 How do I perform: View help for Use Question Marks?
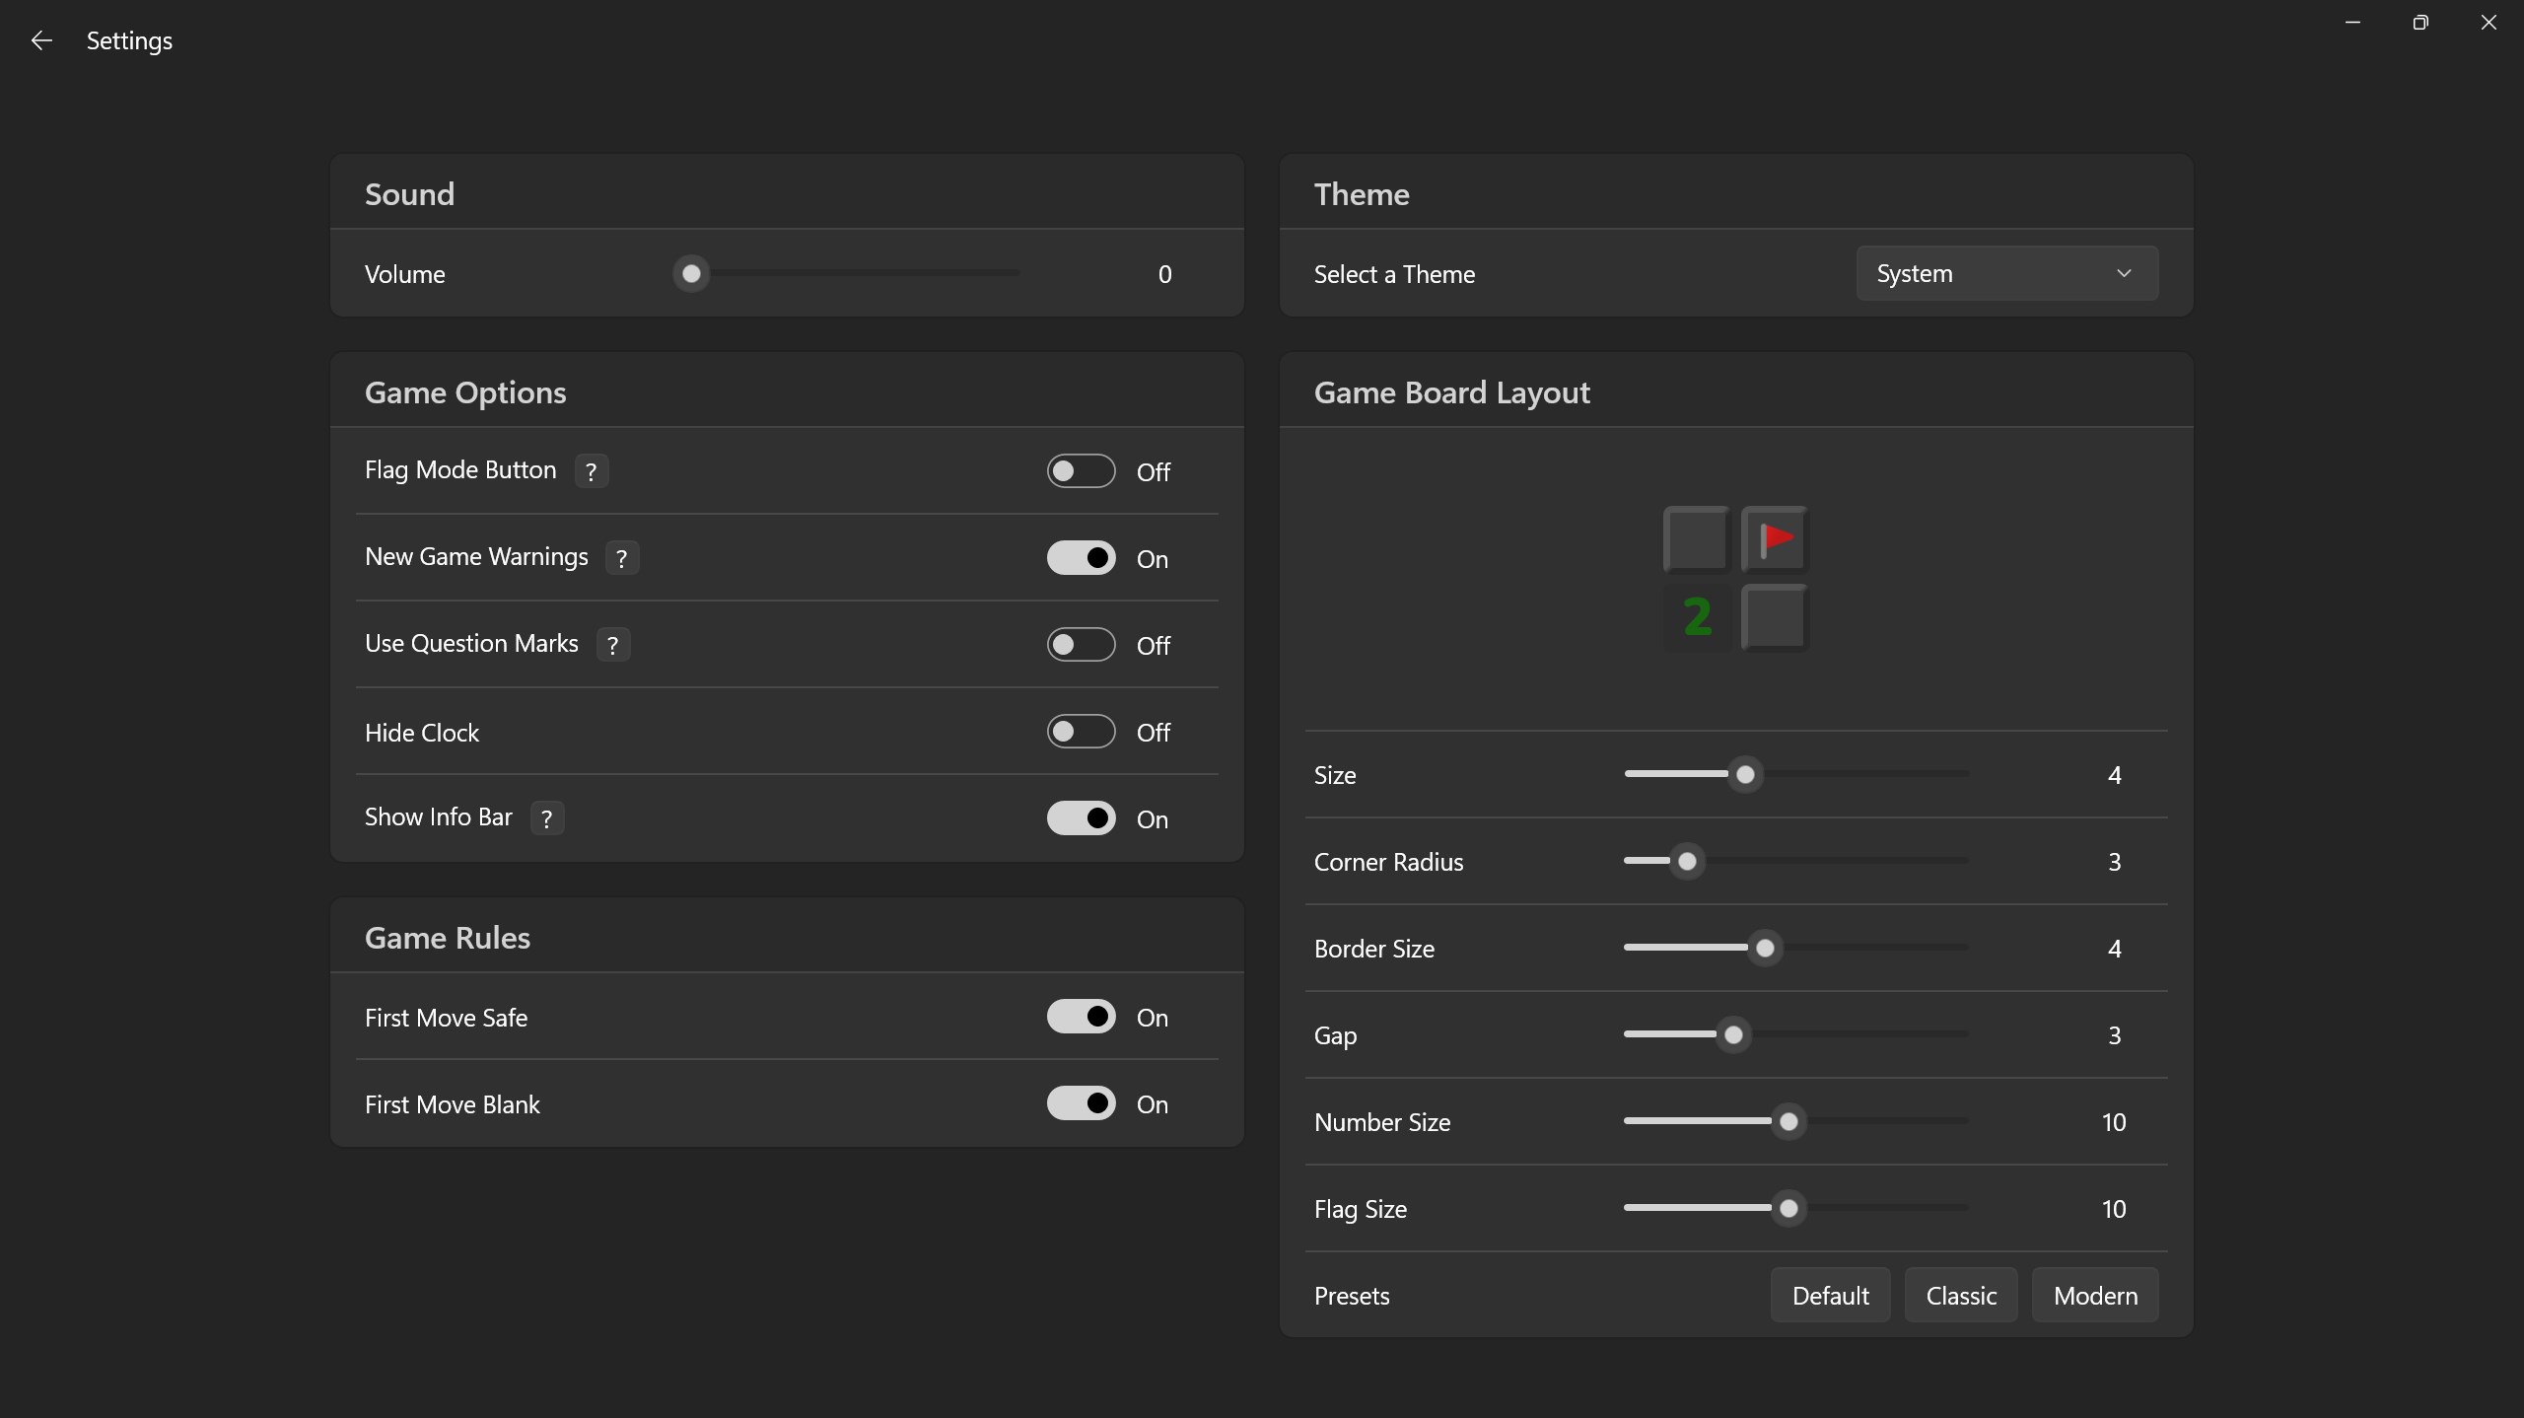[611, 644]
